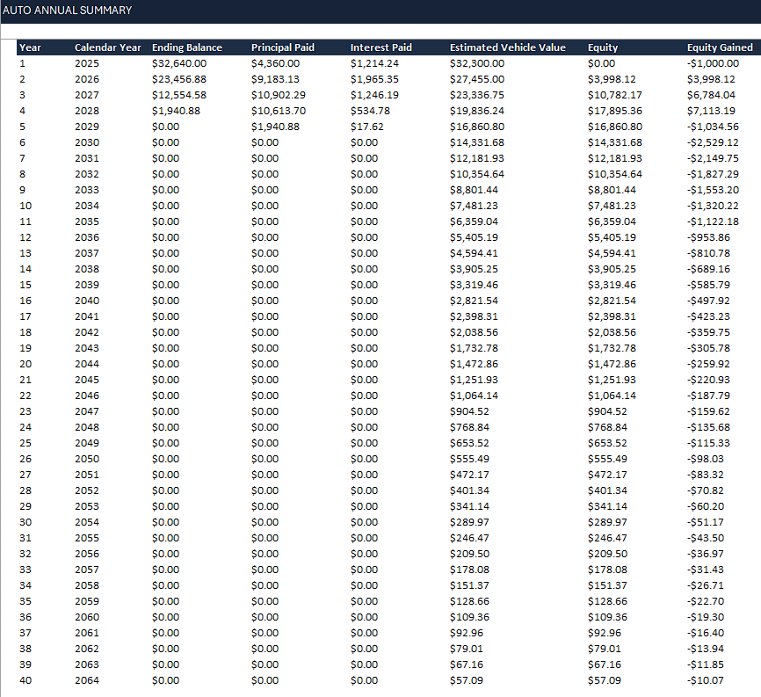Select equity $5,405.19 cell
Viewport: 761px width, 697px height.
click(x=612, y=237)
